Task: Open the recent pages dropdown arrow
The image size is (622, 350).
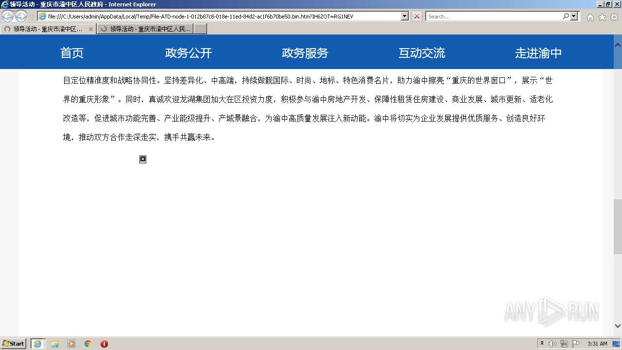Action: (x=32, y=17)
